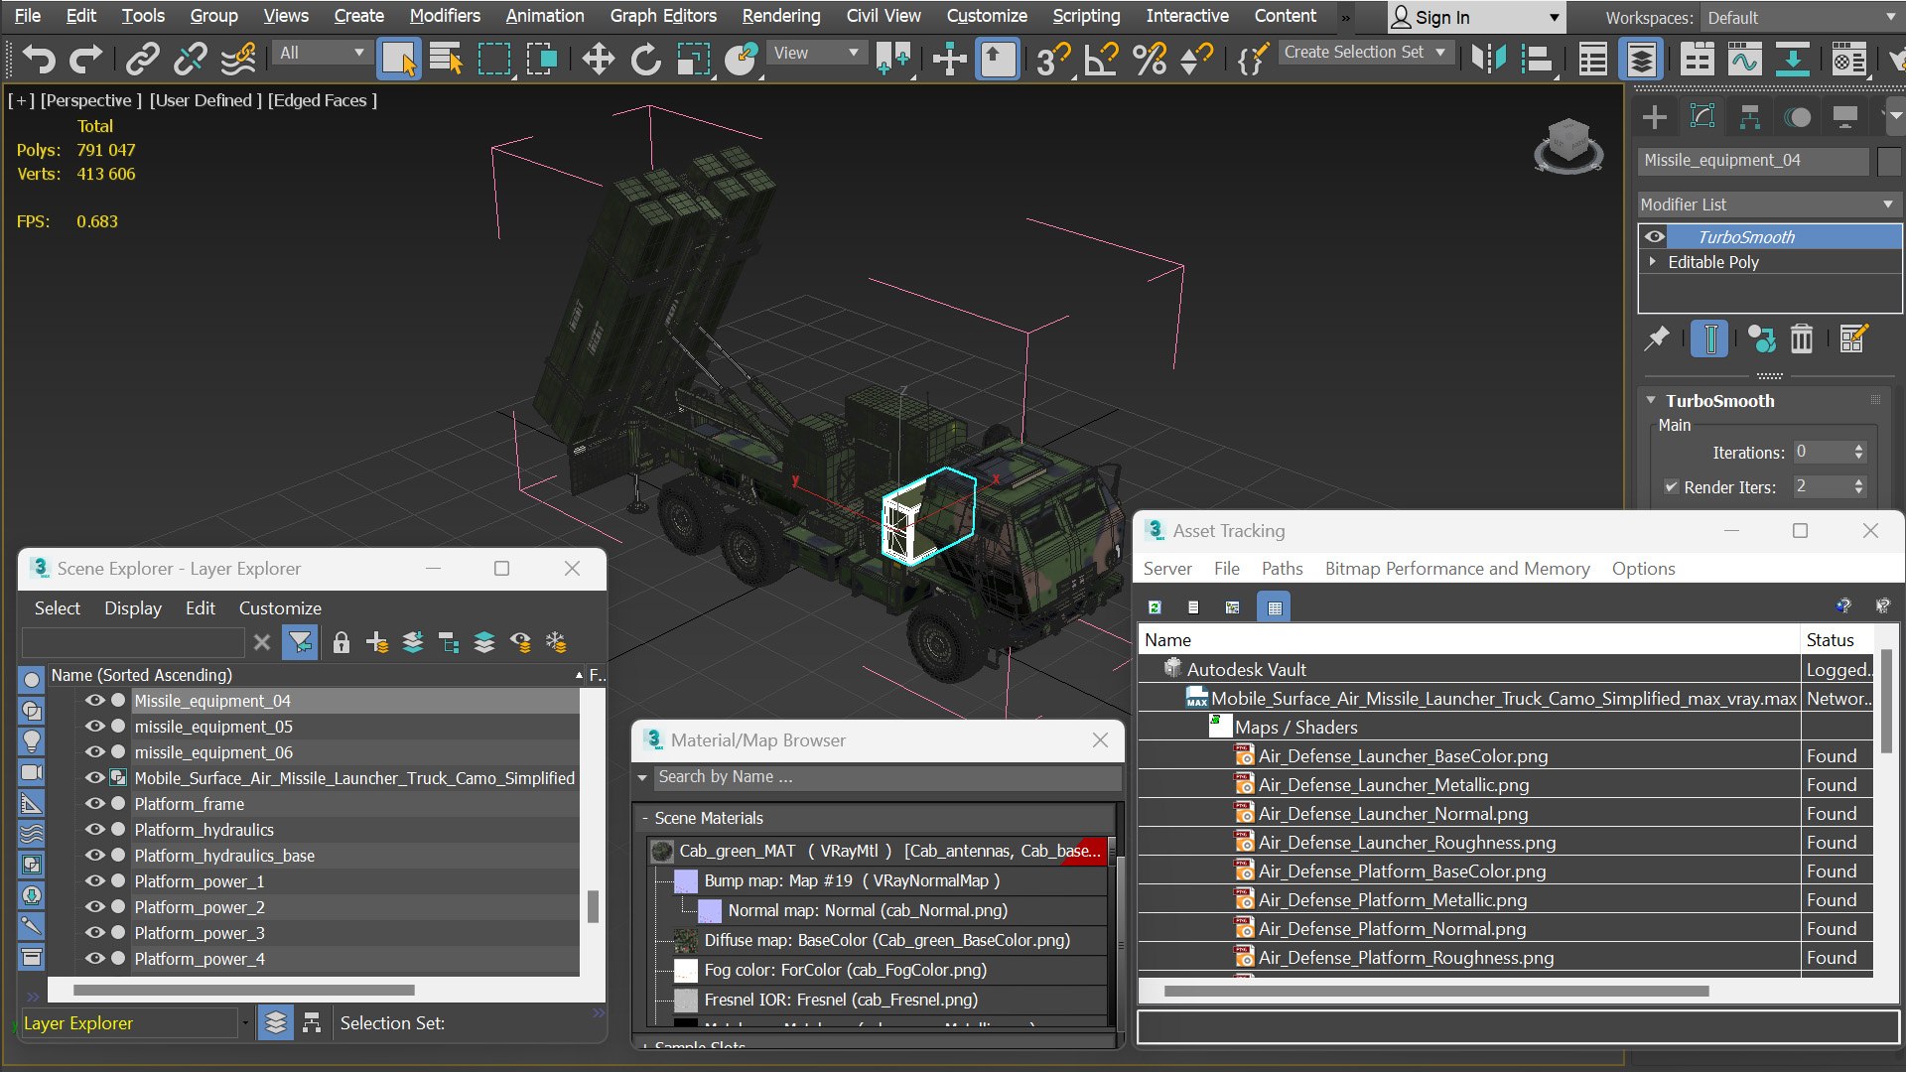The image size is (1906, 1072).
Task: Open the Hierarchy command panel tab
Action: click(x=1749, y=117)
